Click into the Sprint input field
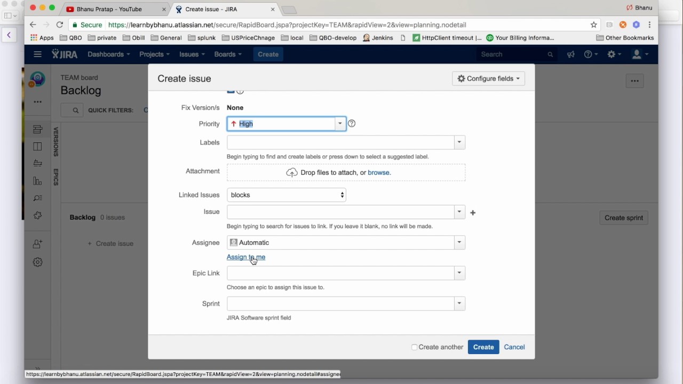683x384 pixels. coord(340,303)
